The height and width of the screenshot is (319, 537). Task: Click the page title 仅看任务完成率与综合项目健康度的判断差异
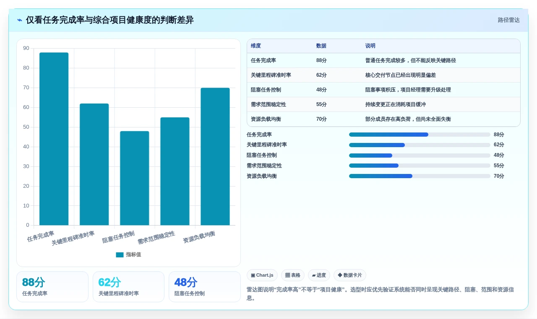[110, 20]
